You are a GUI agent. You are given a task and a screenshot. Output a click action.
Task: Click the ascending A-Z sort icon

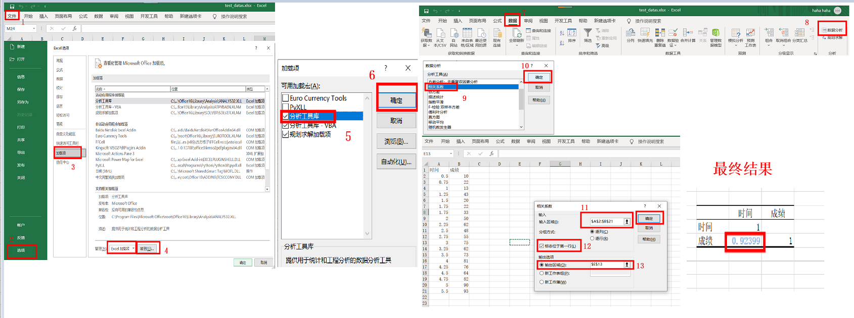tap(562, 33)
